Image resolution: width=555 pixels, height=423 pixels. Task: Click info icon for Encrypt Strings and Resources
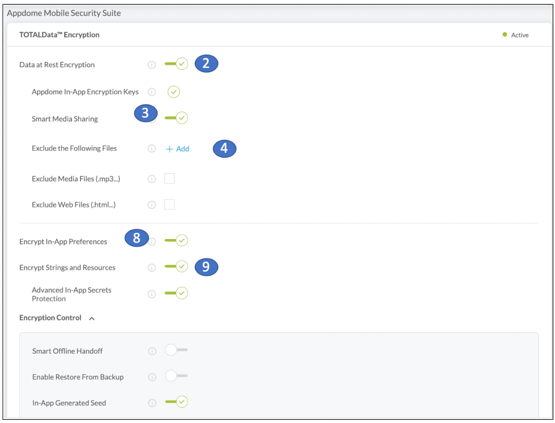click(x=152, y=267)
